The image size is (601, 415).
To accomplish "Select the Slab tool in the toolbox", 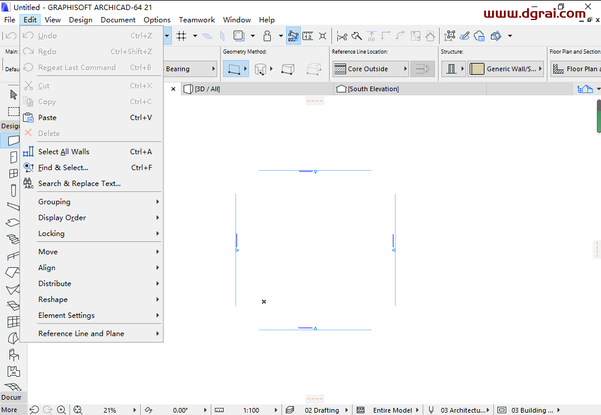I will (12, 223).
